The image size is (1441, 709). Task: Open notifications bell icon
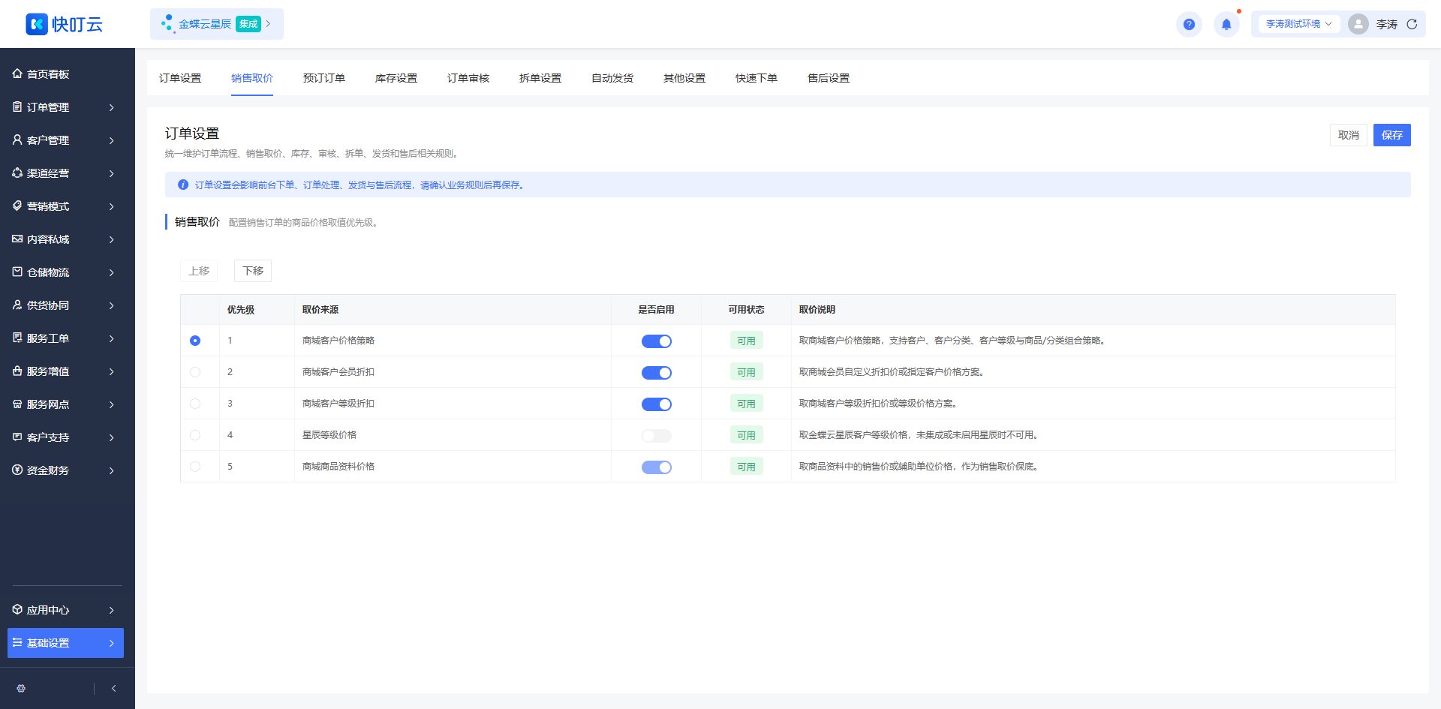pos(1226,24)
